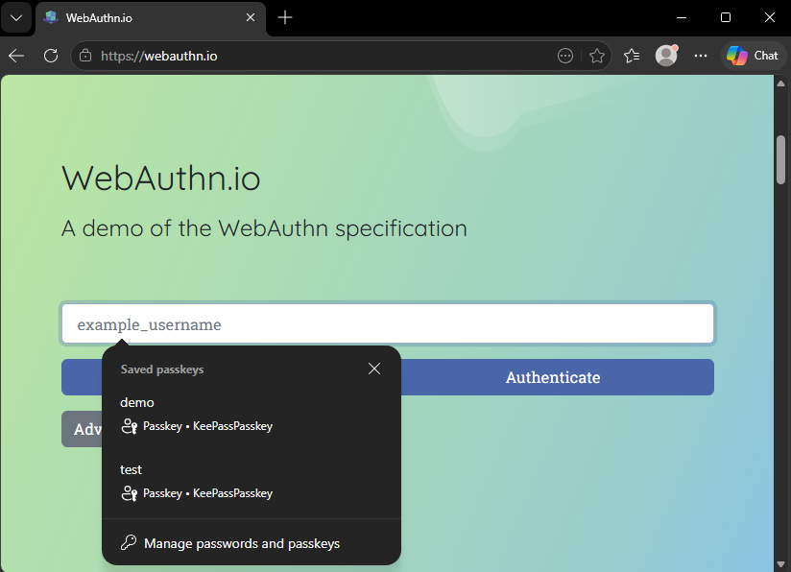Add this page to favorites star

click(x=597, y=56)
